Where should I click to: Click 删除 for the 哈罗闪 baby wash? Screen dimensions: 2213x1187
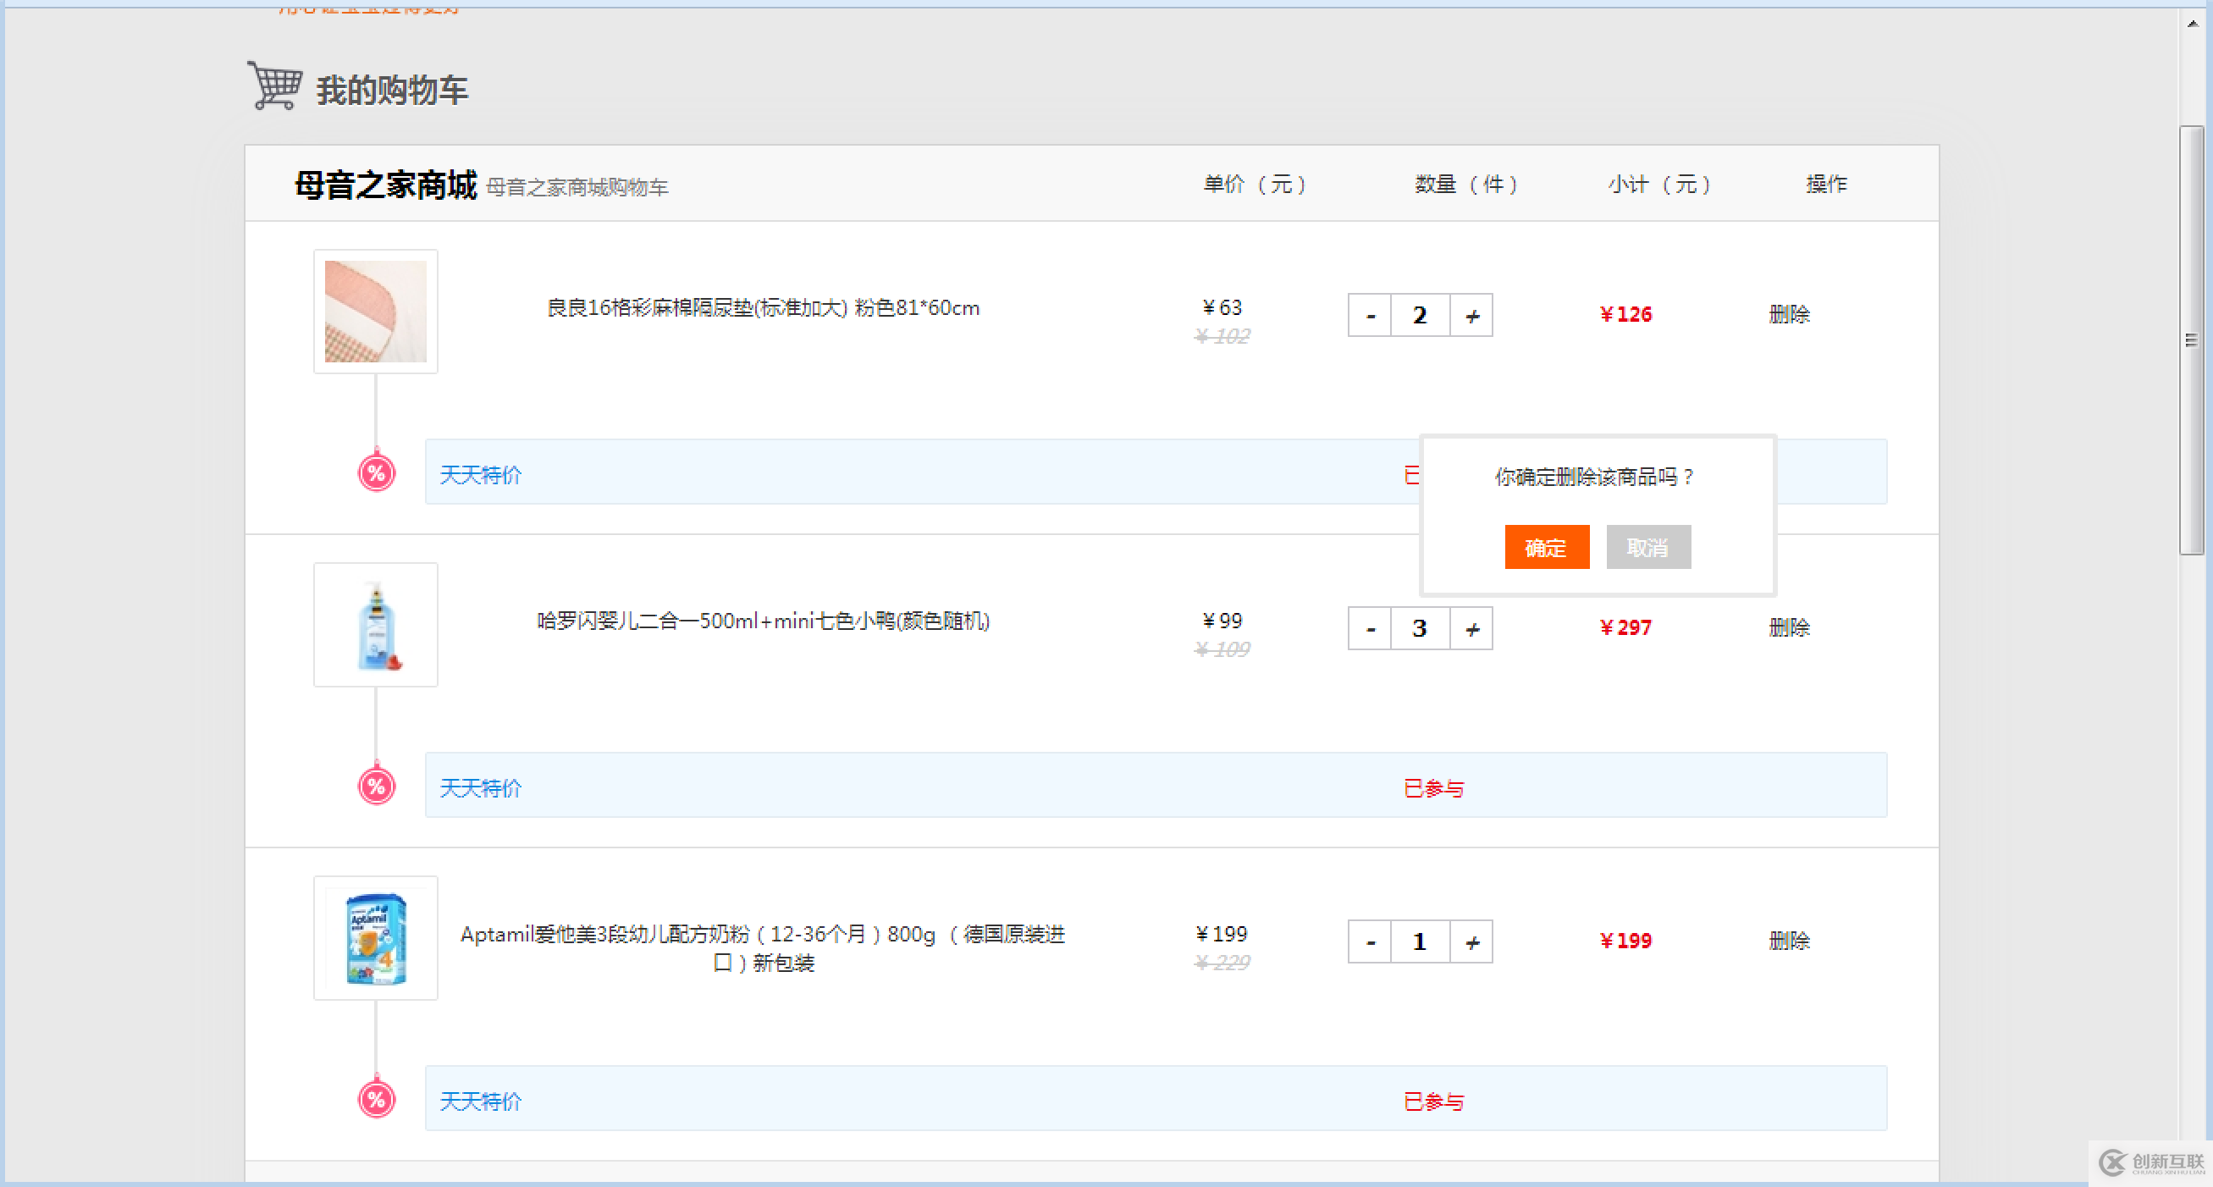[1789, 627]
